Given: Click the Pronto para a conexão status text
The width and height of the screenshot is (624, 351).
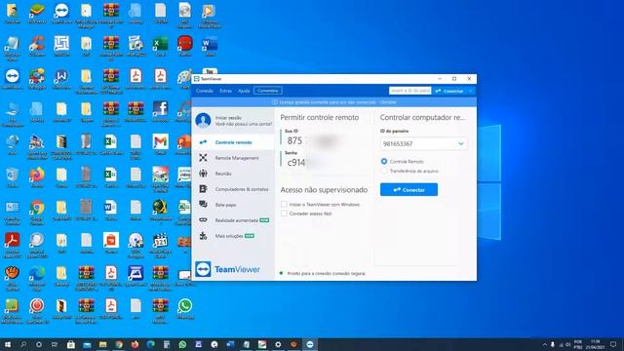Looking at the screenshot, I should click(x=326, y=273).
